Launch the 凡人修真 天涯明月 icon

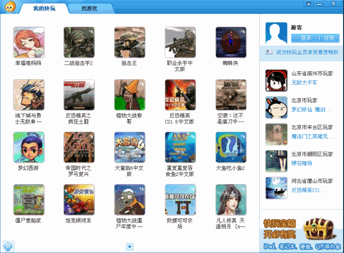(x=231, y=200)
